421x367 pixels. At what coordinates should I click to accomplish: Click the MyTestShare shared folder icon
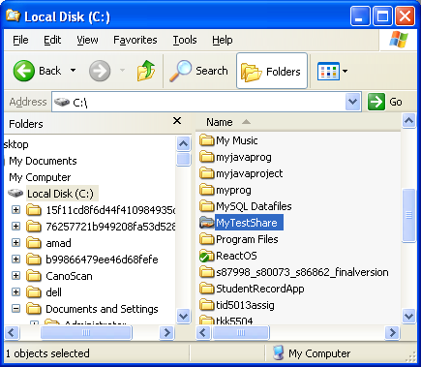coord(207,223)
